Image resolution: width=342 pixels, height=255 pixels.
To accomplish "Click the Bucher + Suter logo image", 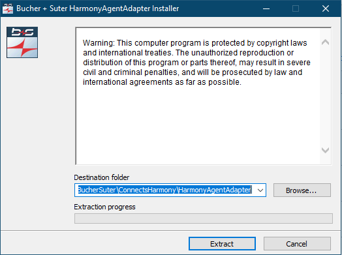I will [22, 42].
